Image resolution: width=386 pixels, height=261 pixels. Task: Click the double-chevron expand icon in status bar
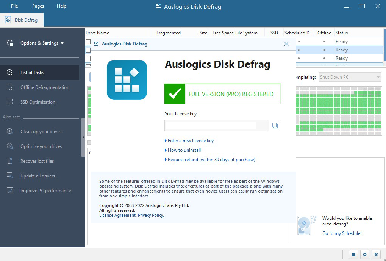point(376,255)
